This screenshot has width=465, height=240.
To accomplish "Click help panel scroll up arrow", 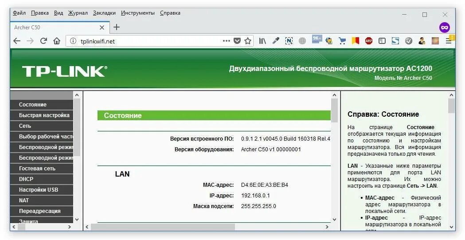I will tap(451, 95).
